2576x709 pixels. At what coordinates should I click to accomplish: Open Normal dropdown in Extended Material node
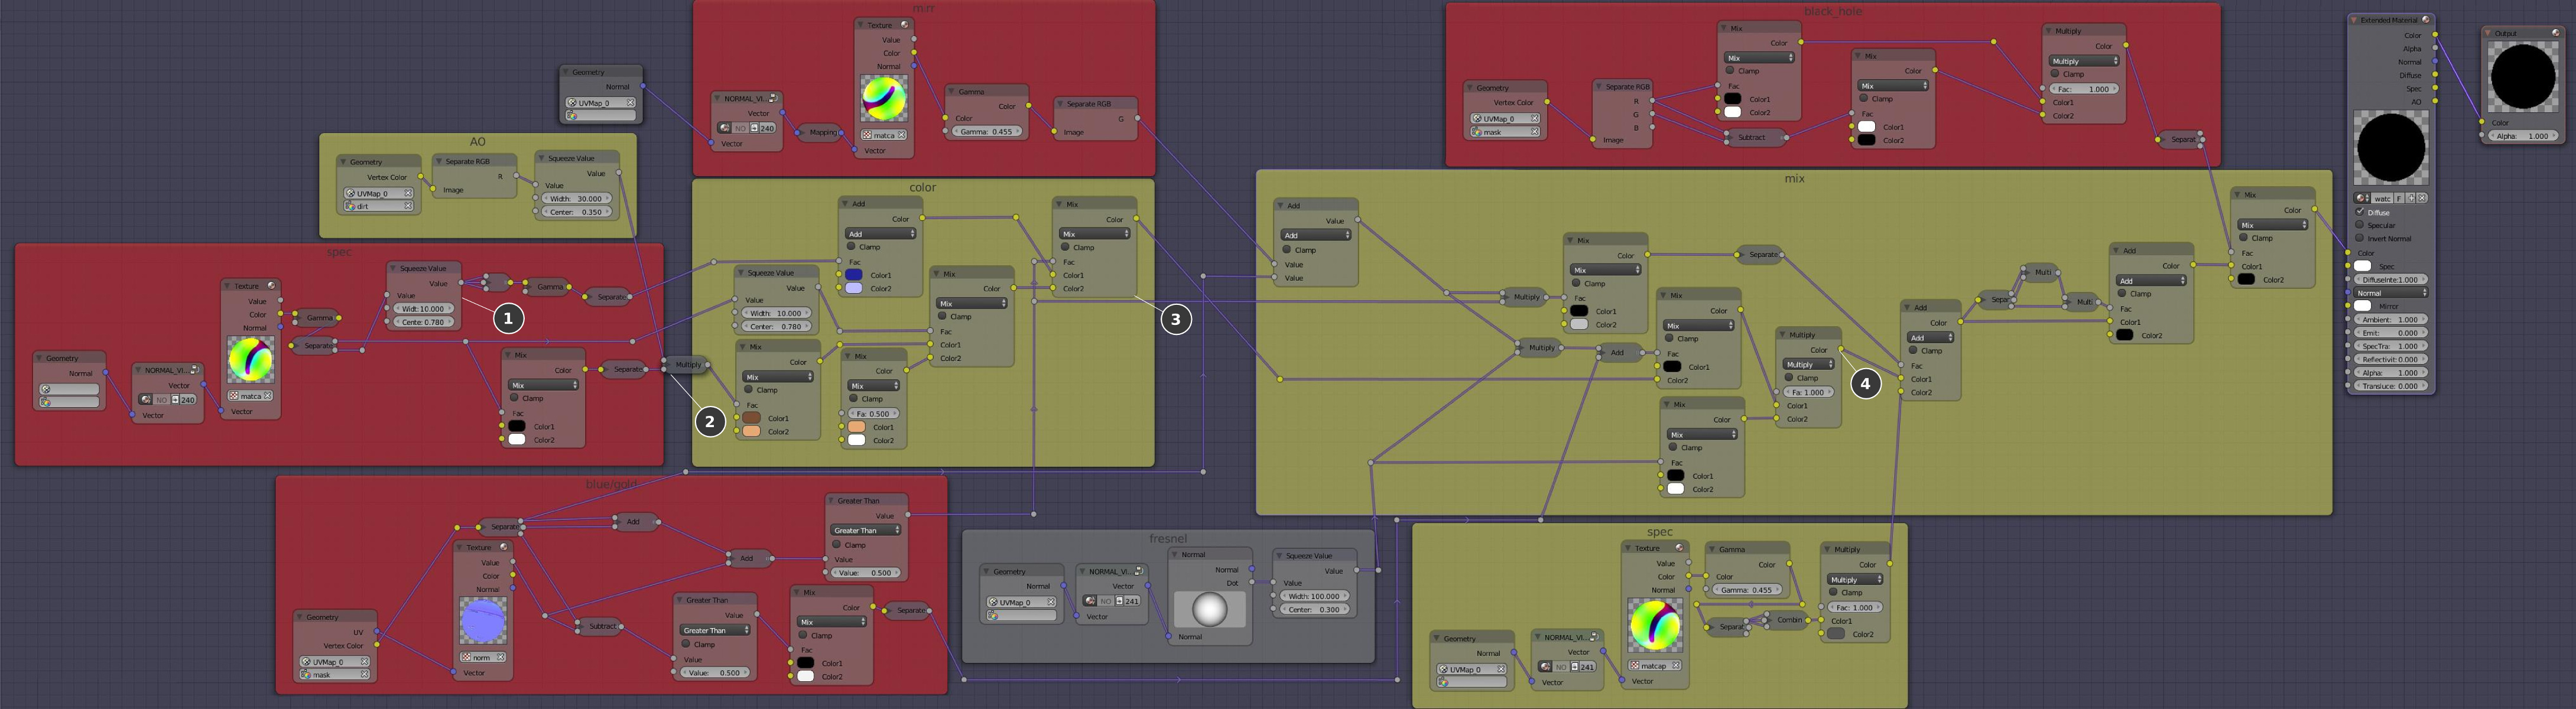click(2390, 293)
